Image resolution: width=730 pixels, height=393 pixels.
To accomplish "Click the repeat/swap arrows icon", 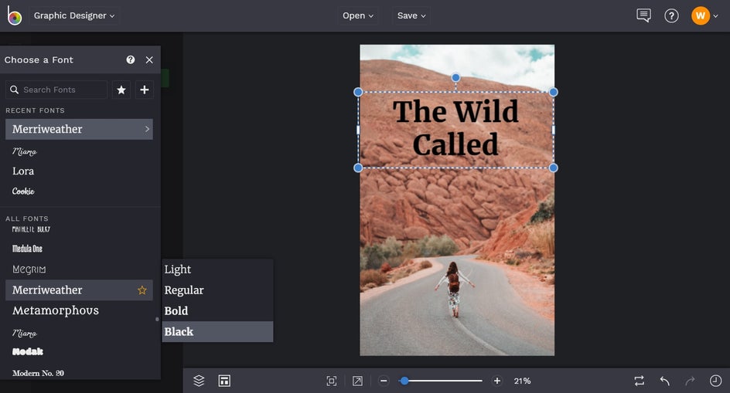I will 640,381.
